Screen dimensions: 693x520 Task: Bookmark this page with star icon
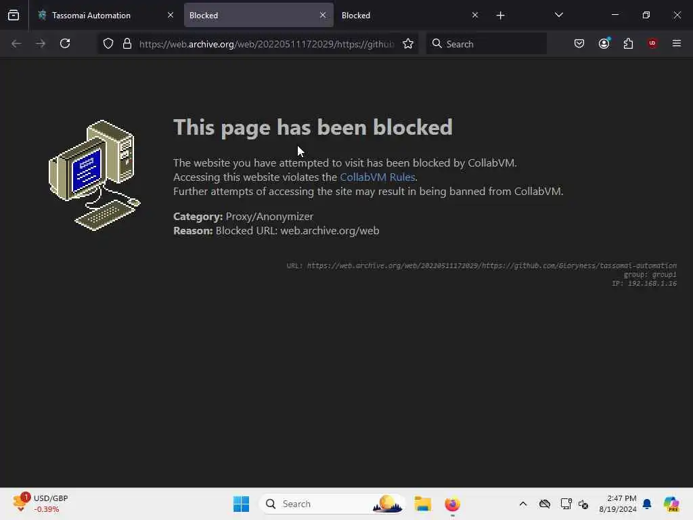click(408, 43)
